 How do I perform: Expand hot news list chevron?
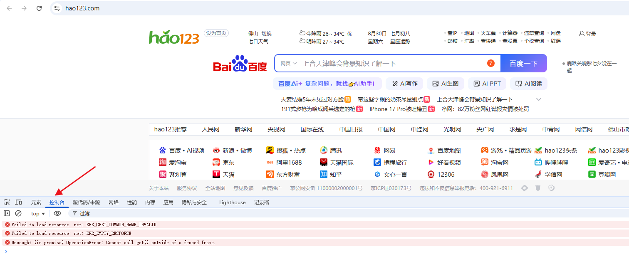point(539,99)
